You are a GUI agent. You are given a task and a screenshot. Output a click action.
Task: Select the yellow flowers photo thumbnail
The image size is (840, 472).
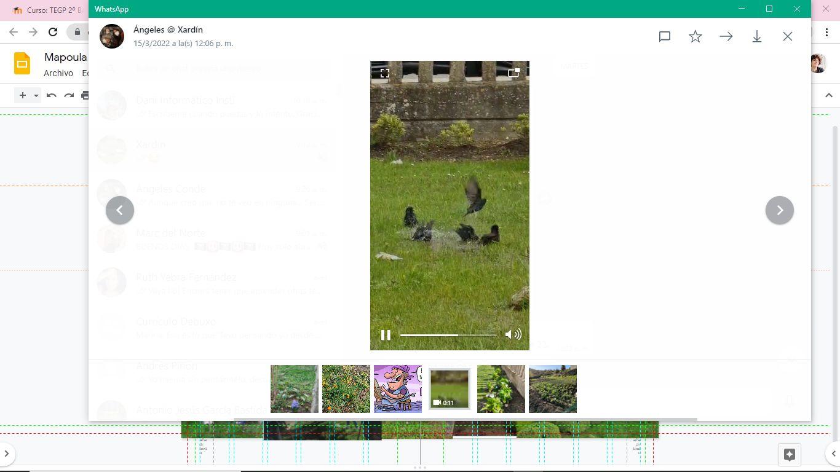[x=346, y=389]
